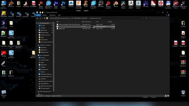
Task: Open Explorer help question-mark button
Action: pos(168,15)
